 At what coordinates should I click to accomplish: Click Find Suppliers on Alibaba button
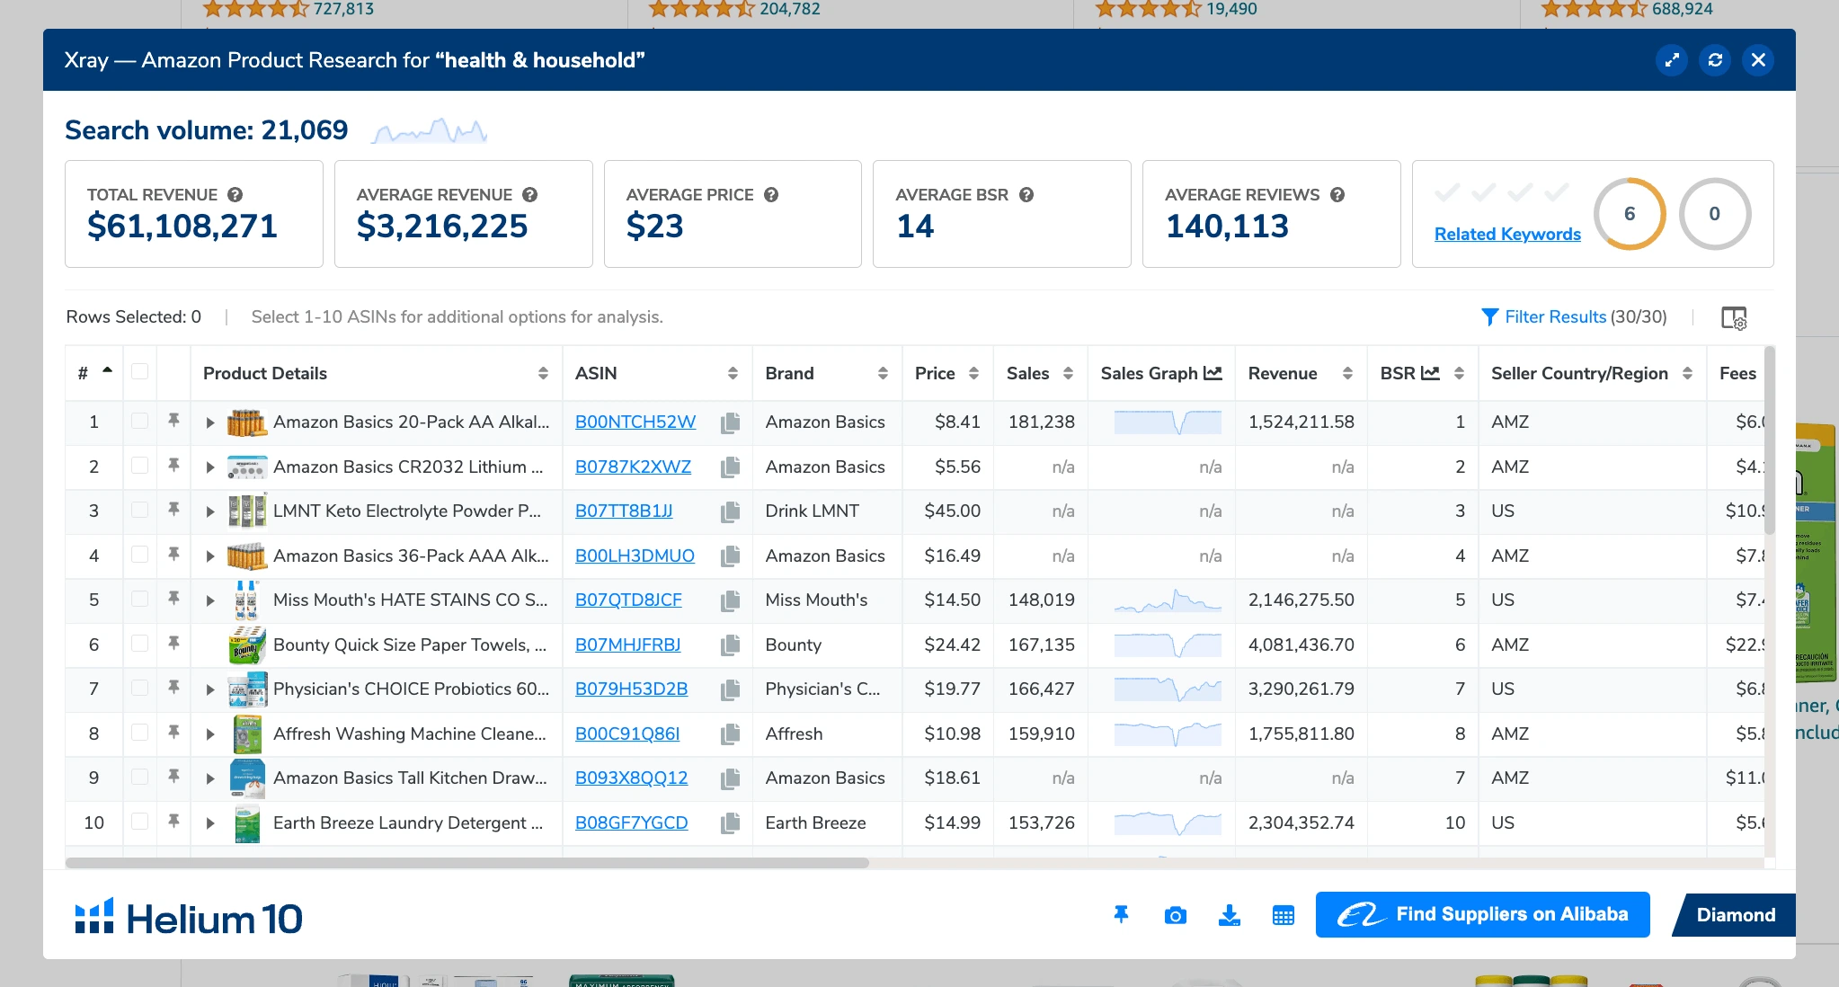1483,914
